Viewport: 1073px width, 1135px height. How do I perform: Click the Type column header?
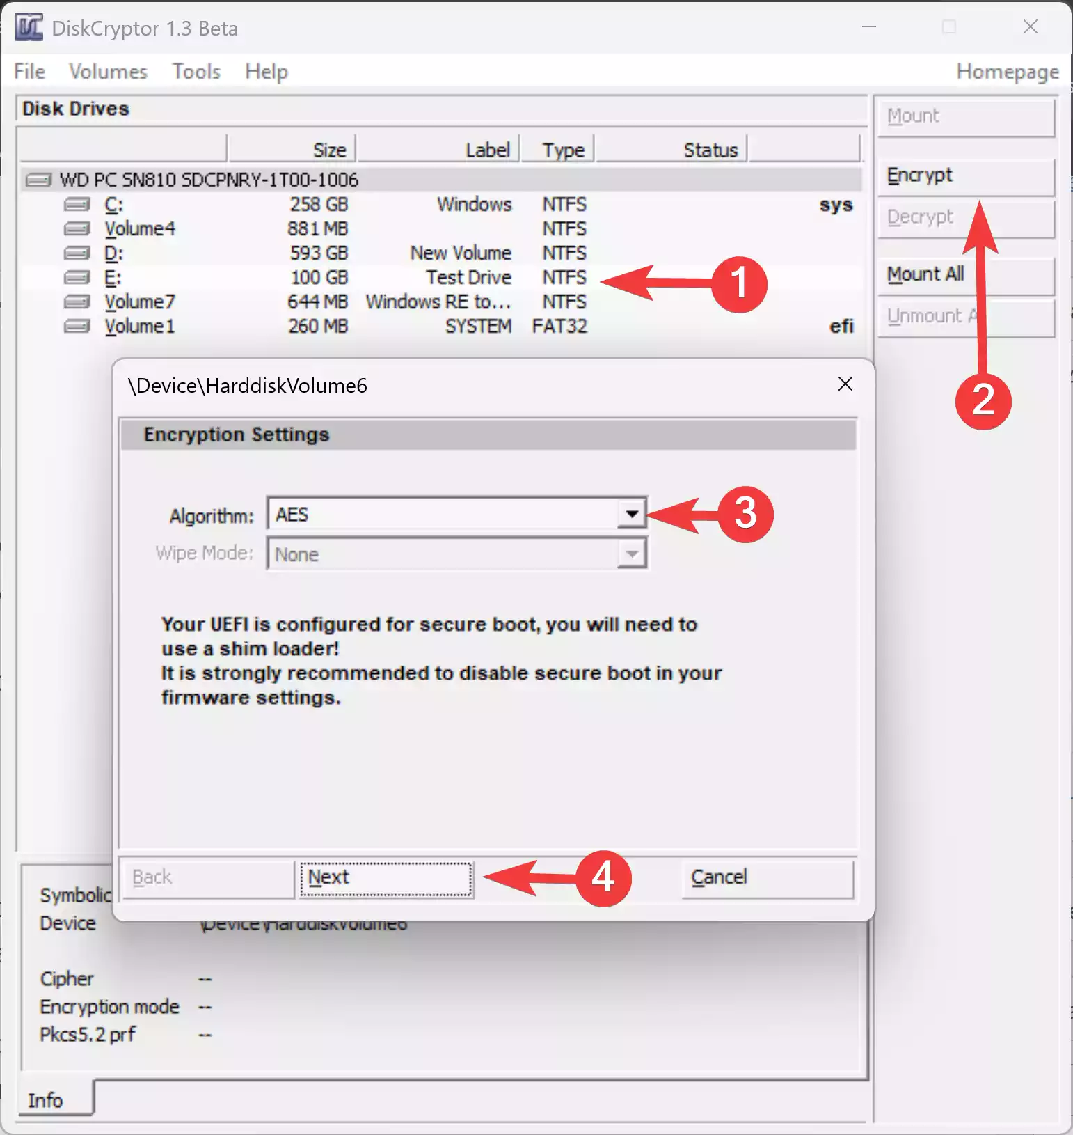pyautogui.click(x=557, y=149)
